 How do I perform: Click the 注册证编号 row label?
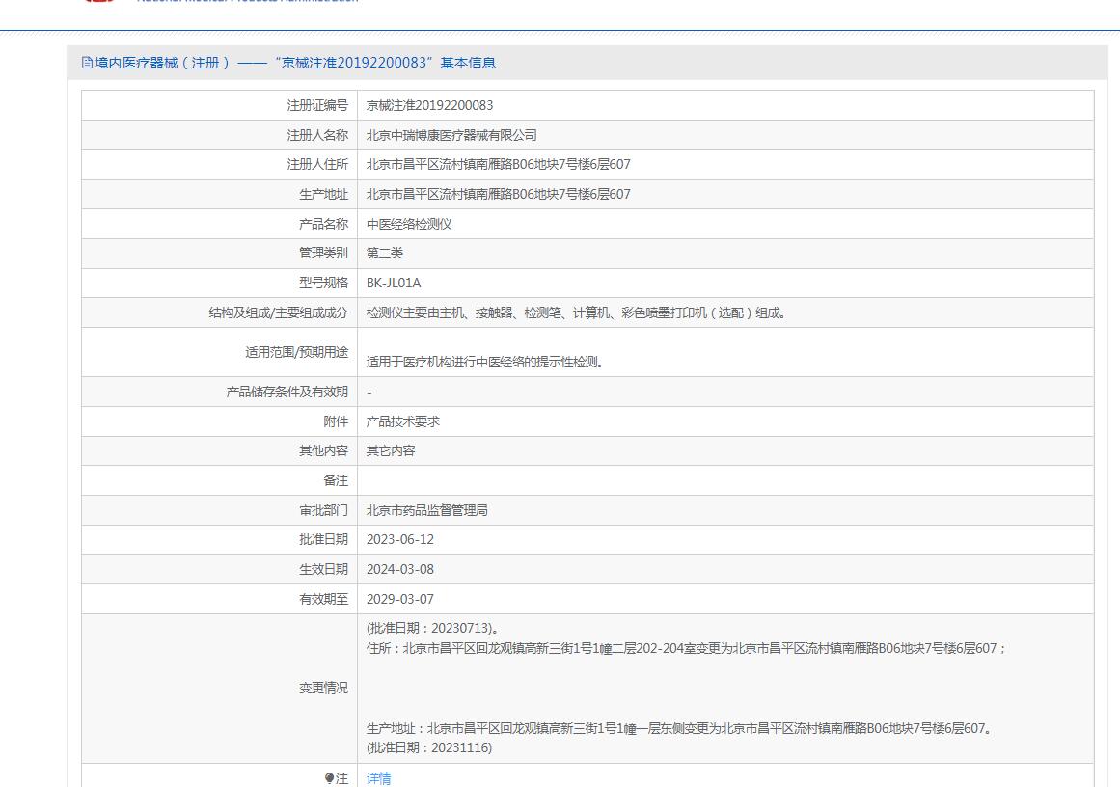click(317, 106)
